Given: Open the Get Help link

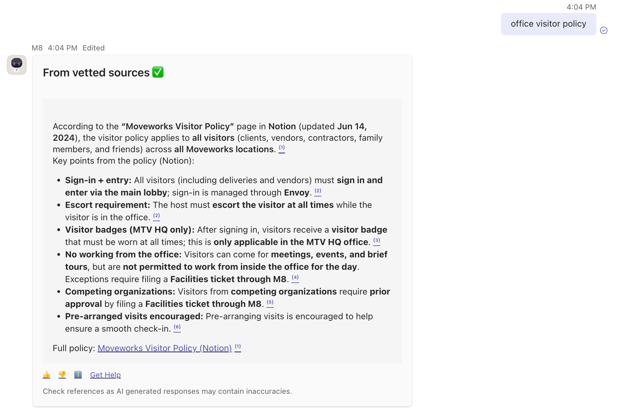Looking at the screenshot, I should [105, 375].
